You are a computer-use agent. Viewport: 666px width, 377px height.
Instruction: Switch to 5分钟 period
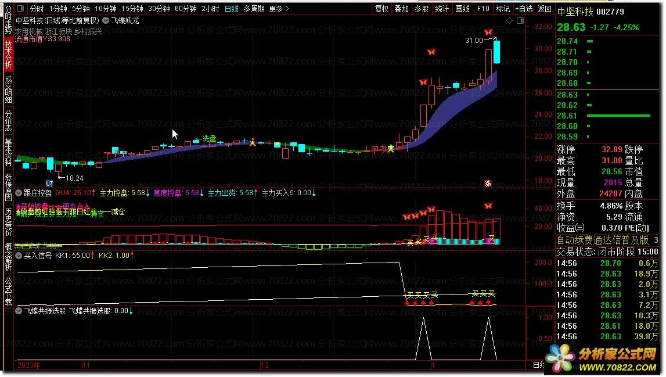(81, 9)
